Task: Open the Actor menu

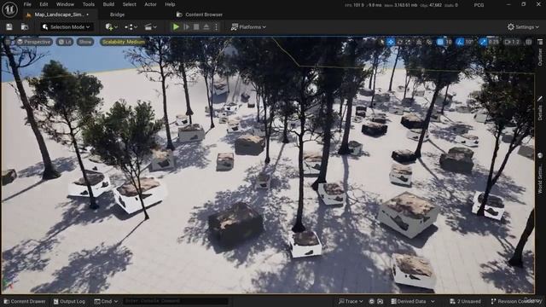Action: pyautogui.click(x=150, y=4)
